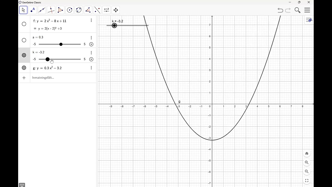Click slider a handle in Algebra view
The image size is (332, 187).
(x=61, y=44)
